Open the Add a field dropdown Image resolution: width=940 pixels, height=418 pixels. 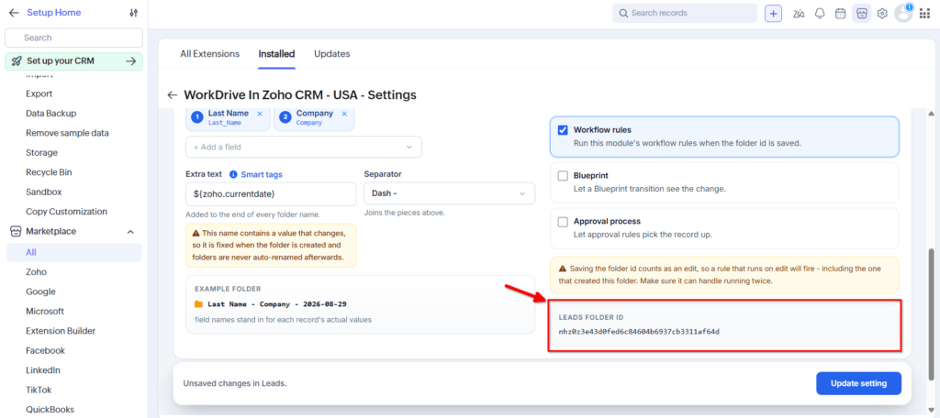pos(303,147)
